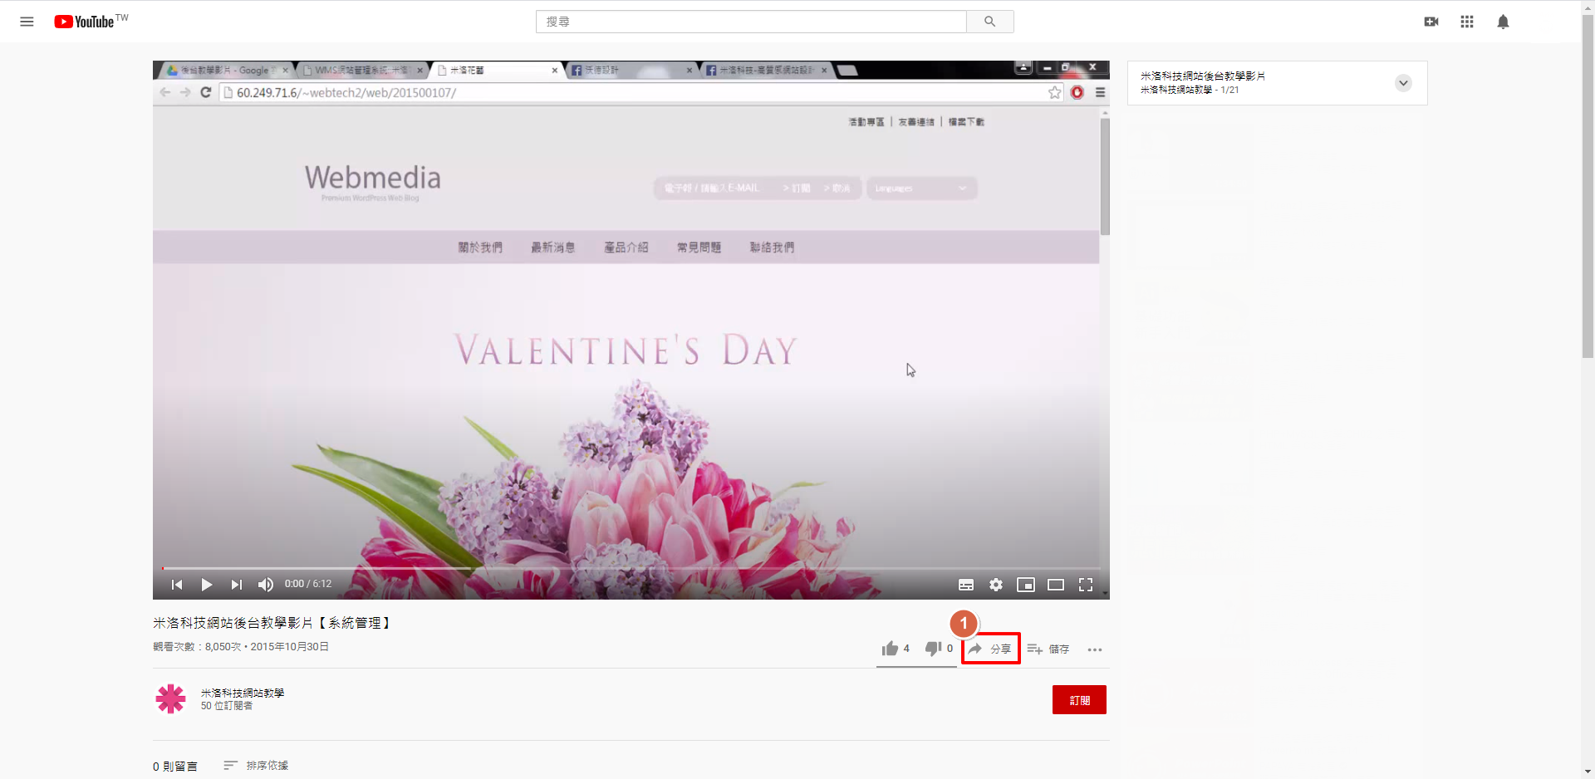Open the sort comments dropdown
The image size is (1595, 779).
coord(256,765)
